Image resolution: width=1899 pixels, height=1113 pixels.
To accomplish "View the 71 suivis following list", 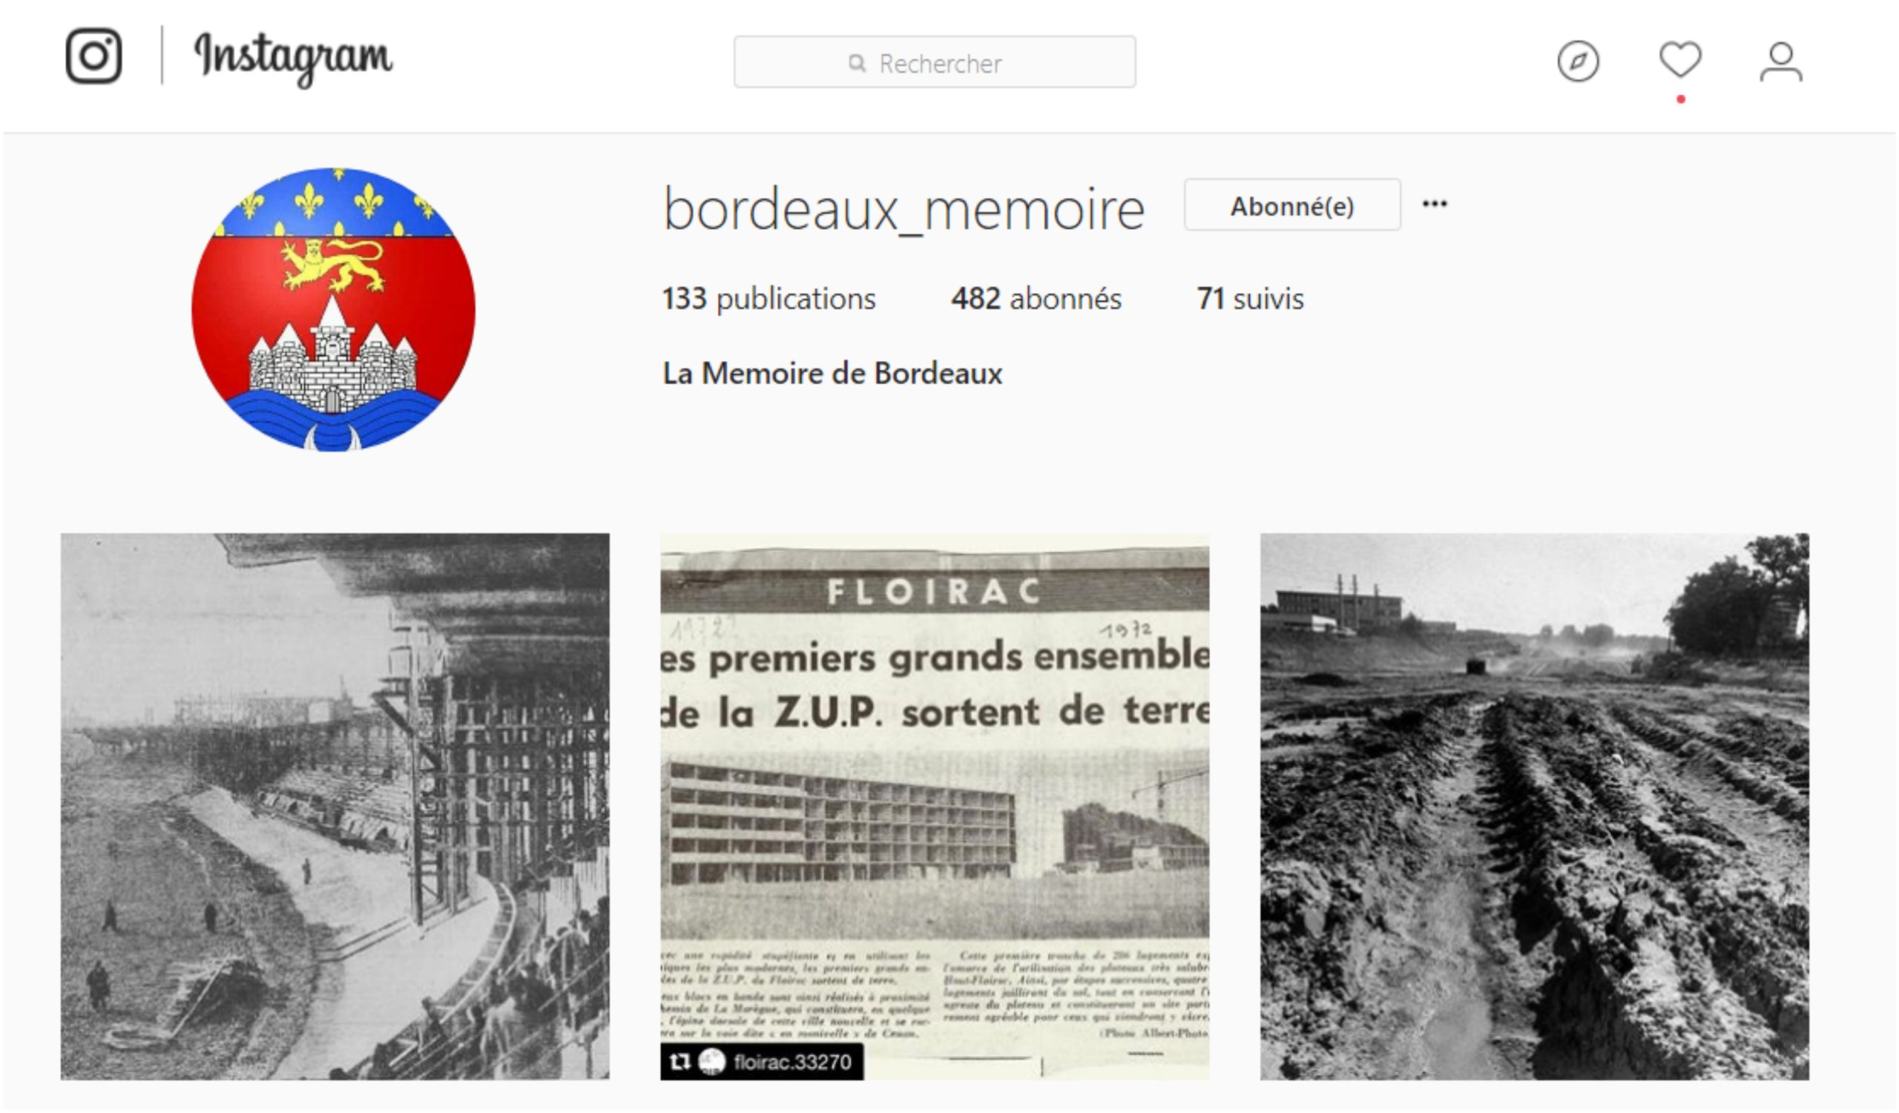I will point(1250,299).
